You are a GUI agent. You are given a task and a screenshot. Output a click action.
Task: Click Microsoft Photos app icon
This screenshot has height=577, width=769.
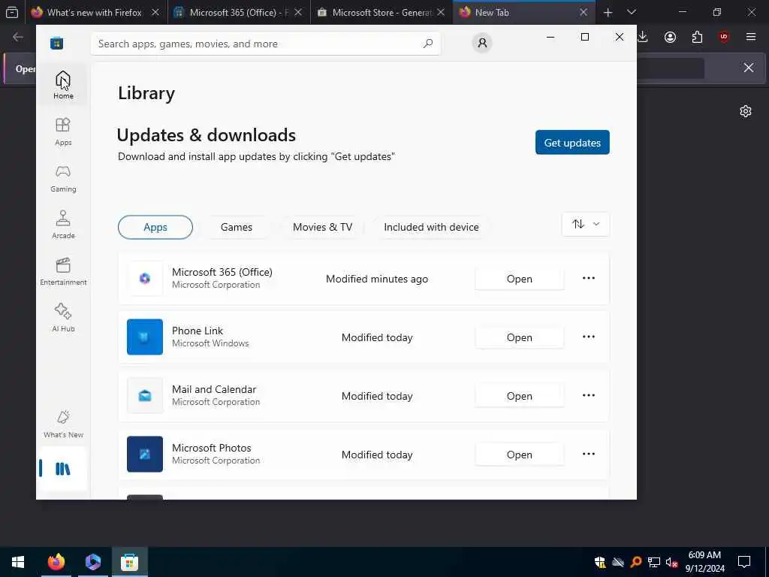(145, 455)
